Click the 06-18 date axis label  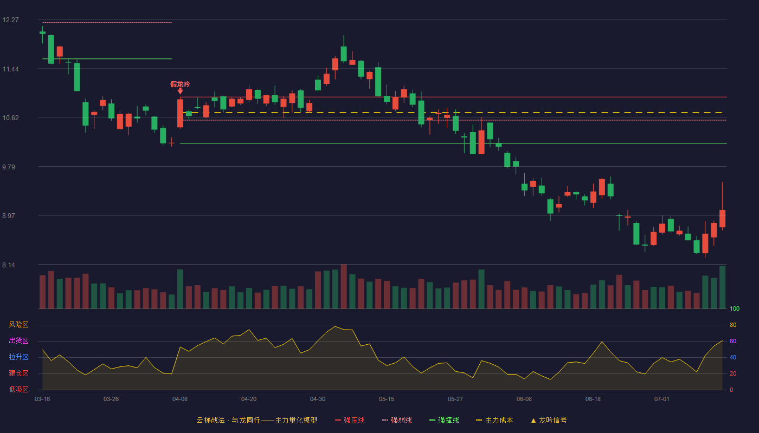click(x=593, y=399)
